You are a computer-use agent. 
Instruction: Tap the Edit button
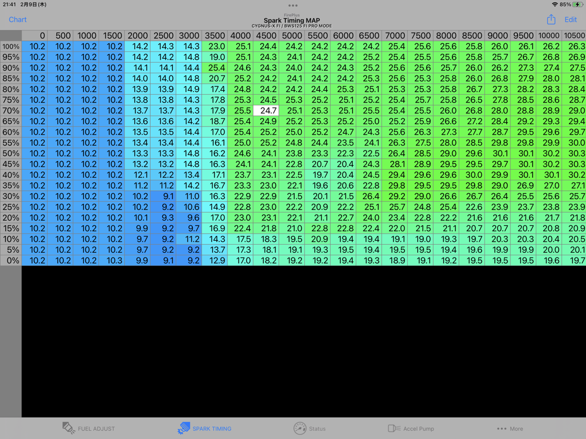(x=570, y=19)
